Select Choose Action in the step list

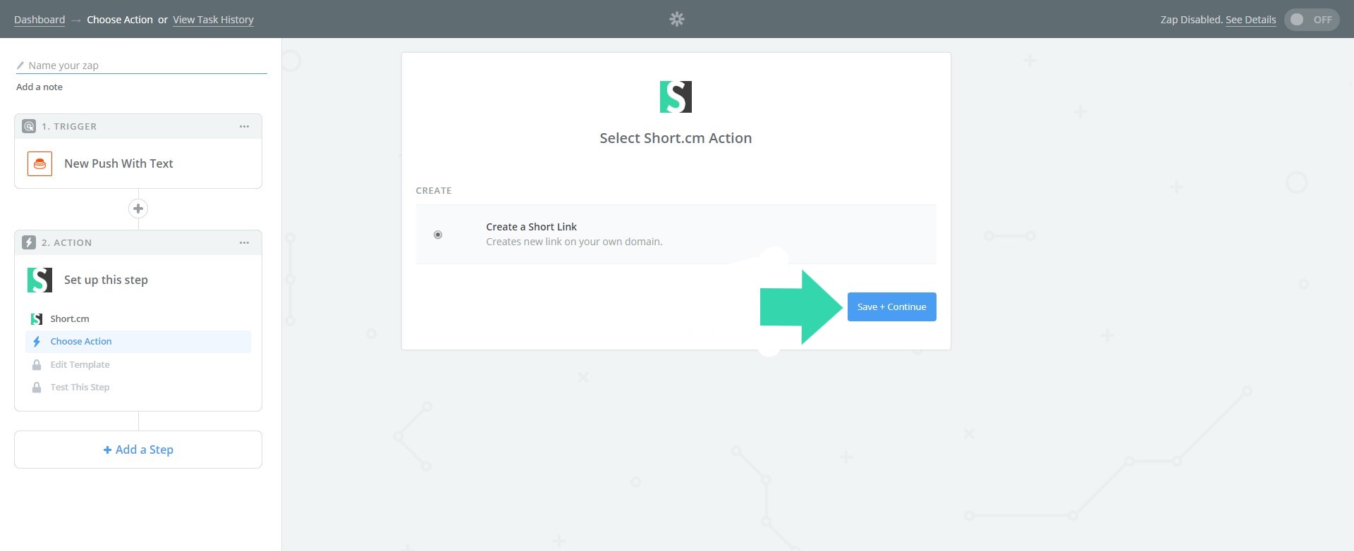(x=81, y=342)
